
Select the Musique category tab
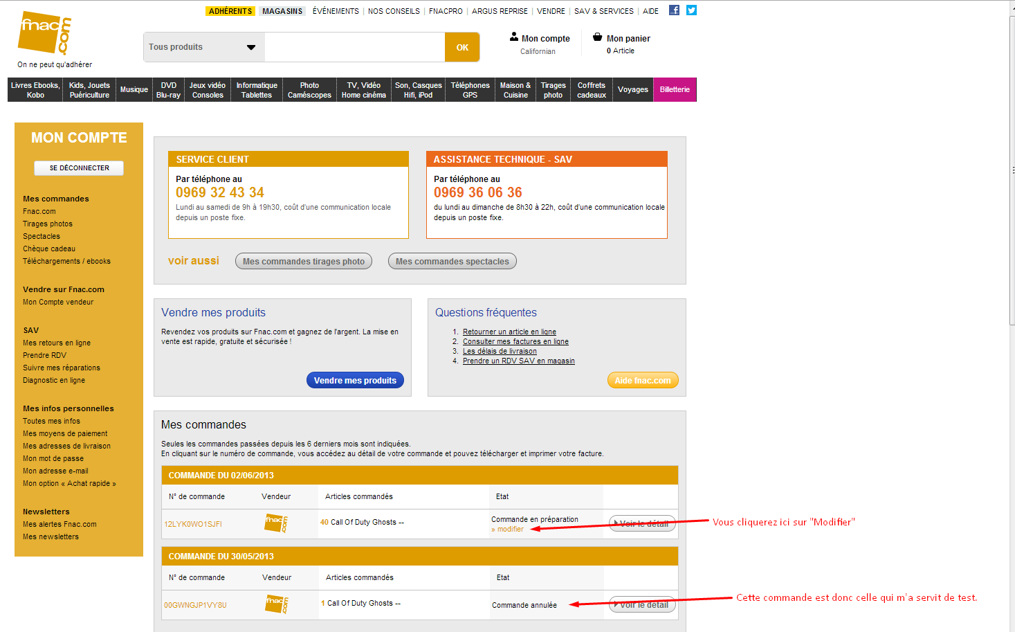tap(134, 90)
